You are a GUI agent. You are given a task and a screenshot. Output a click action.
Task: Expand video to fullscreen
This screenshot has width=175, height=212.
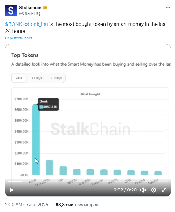164,190
